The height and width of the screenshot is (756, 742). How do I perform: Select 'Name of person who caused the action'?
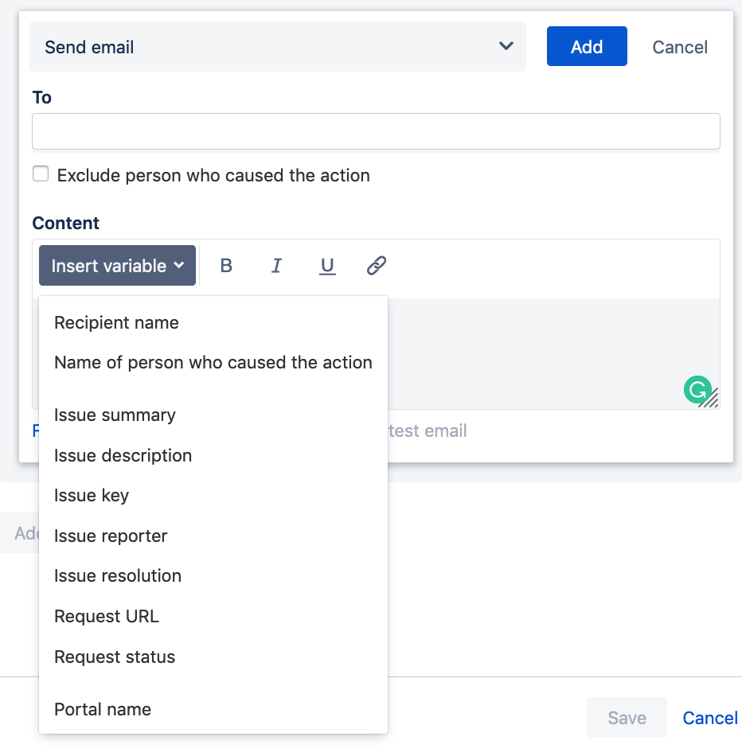point(213,362)
